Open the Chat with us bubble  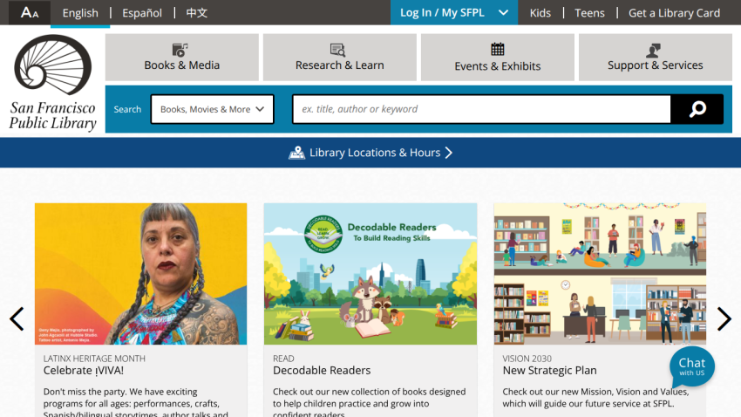coord(692,367)
